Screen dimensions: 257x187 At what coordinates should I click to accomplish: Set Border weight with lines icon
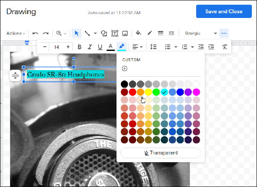[161, 33]
